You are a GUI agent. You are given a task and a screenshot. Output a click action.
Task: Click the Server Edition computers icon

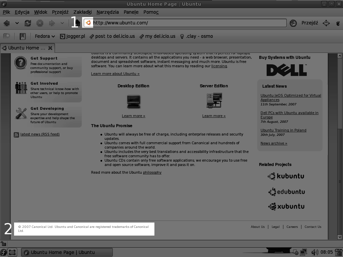214,100
